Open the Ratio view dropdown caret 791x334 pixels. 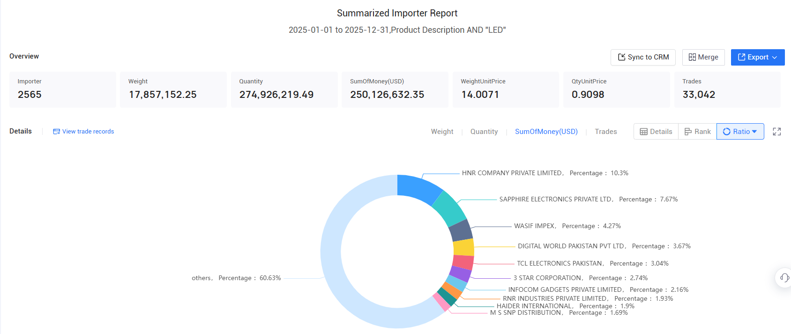tap(754, 132)
